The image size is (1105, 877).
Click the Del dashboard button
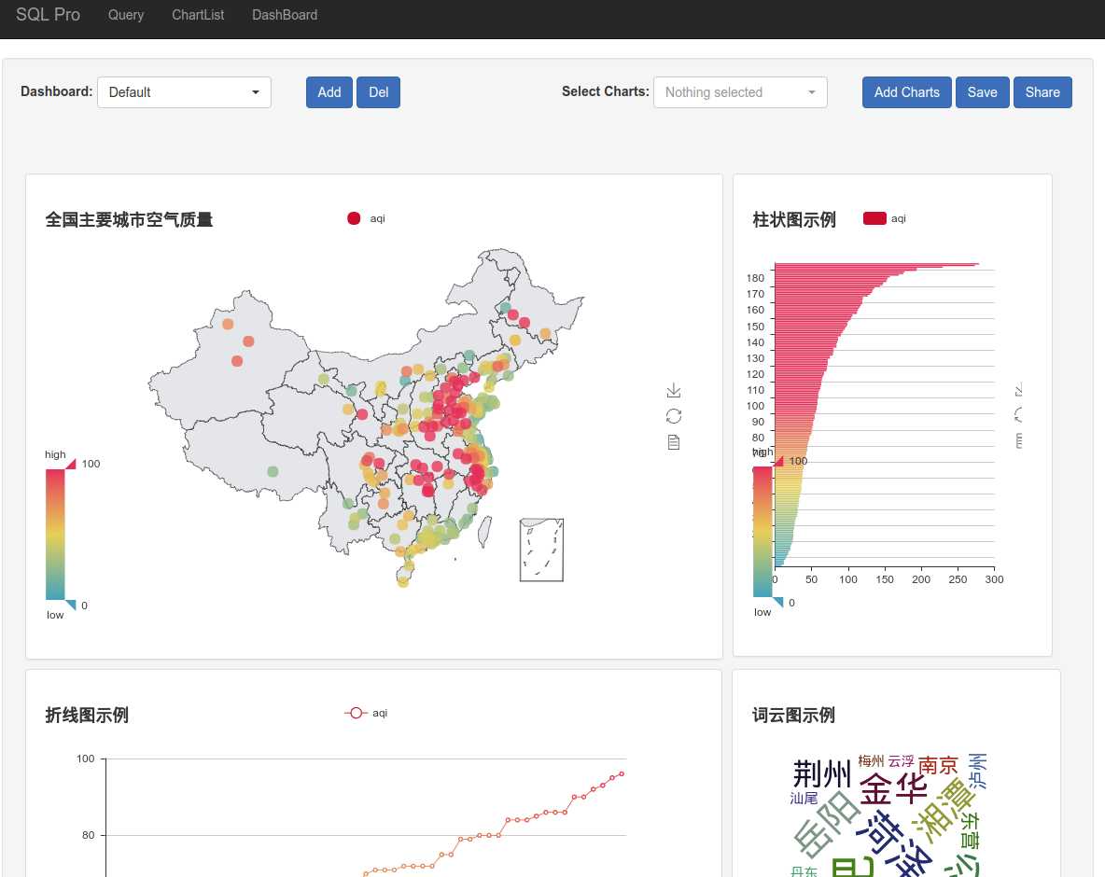click(x=378, y=92)
